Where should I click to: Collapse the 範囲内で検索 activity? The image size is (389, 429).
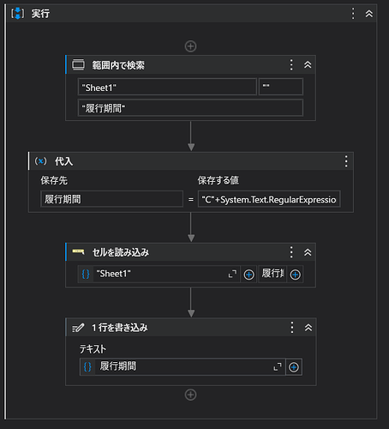[308, 65]
